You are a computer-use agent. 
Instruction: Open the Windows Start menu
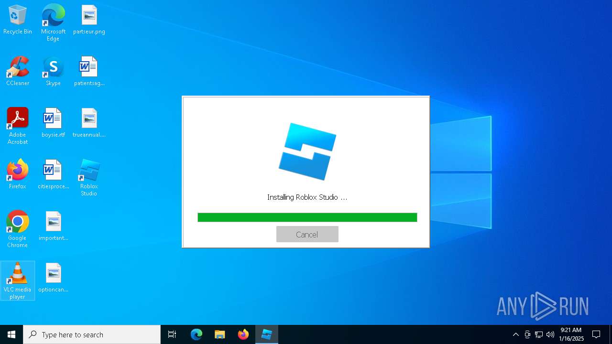(x=11, y=334)
